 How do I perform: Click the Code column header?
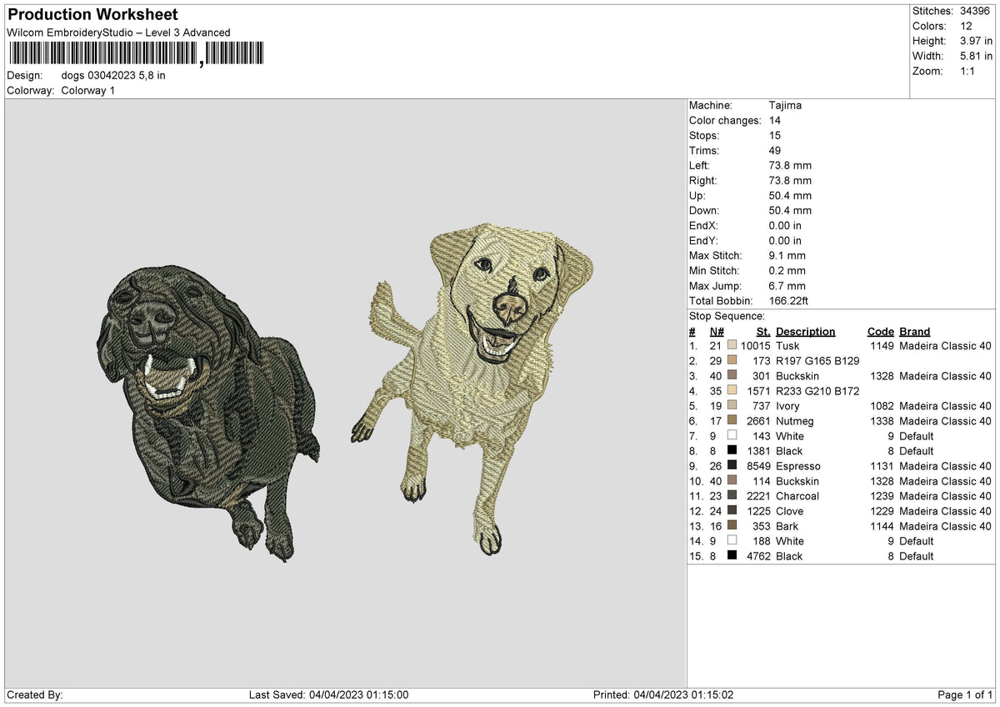[880, 331]
